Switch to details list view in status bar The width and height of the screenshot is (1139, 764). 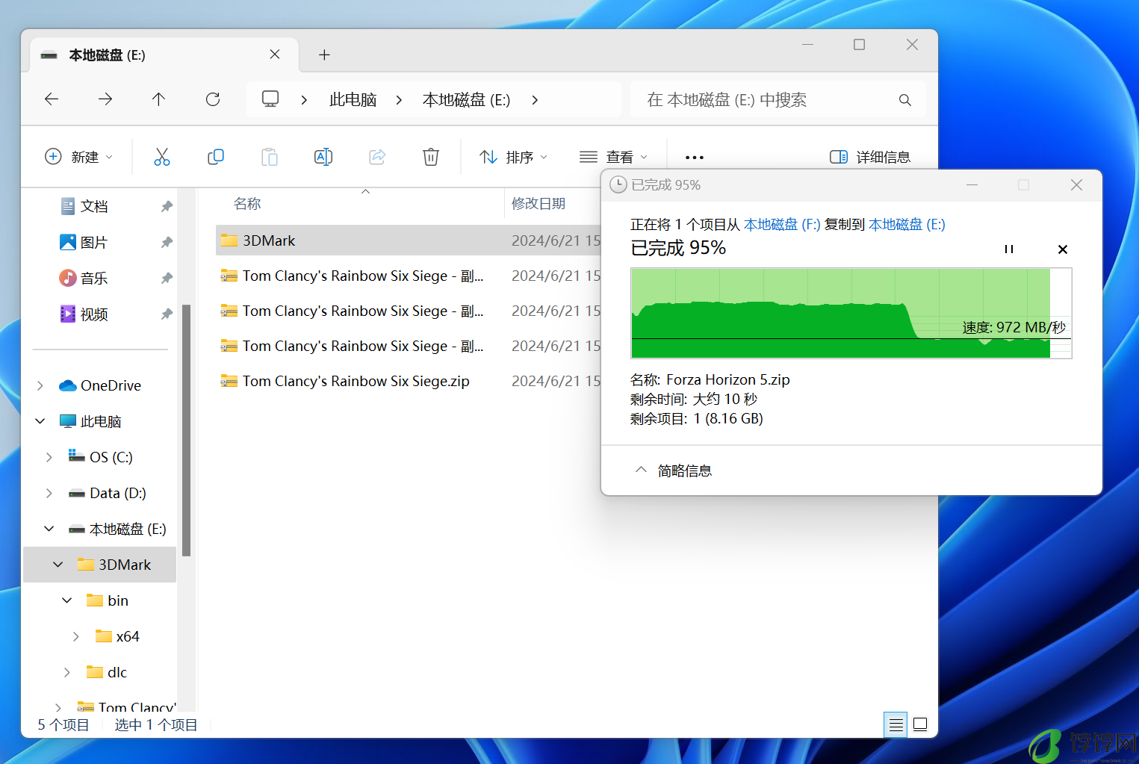pos(896,724)
